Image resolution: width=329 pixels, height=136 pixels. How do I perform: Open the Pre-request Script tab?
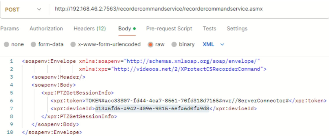(169, 29)
